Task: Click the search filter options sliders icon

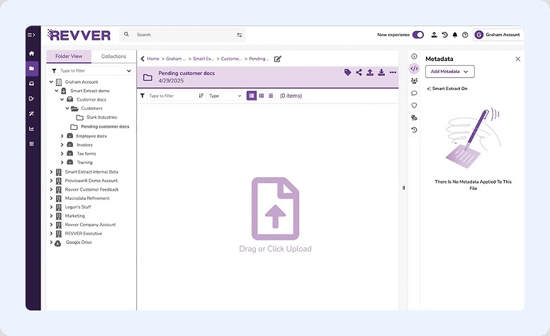Action: pos(240,35)
